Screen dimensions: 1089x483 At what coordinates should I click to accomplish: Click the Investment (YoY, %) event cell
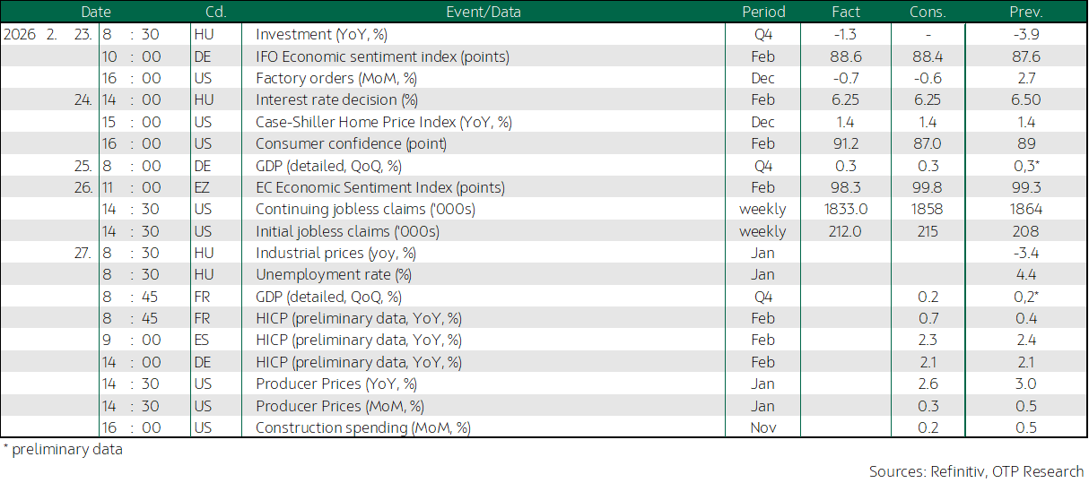click(x=323, y=34)
